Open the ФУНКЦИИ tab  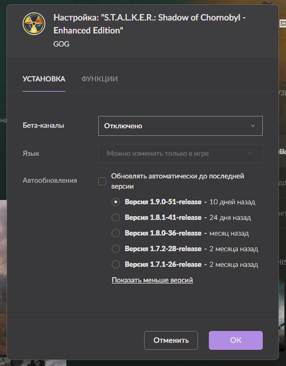click(99, 79)
